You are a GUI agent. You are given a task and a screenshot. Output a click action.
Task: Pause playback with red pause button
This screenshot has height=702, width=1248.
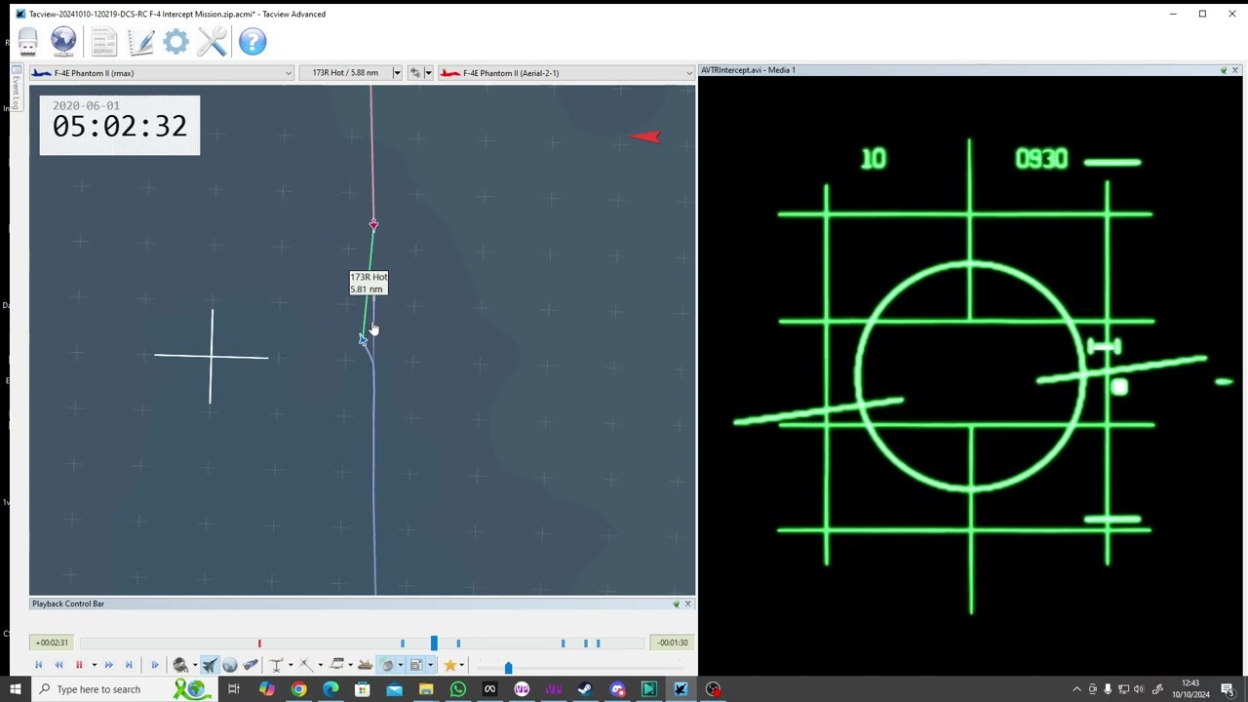point(79,665)
